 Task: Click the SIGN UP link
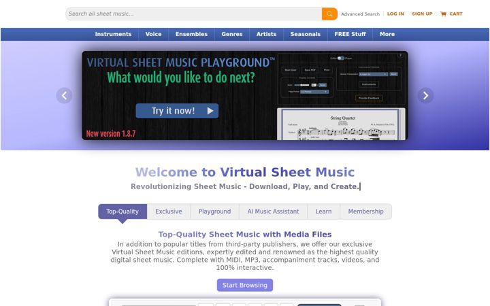pos(422,14)
